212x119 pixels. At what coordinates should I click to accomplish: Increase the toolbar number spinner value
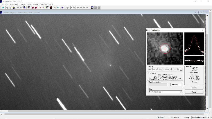pyautogui.click(x=75, y=7)
